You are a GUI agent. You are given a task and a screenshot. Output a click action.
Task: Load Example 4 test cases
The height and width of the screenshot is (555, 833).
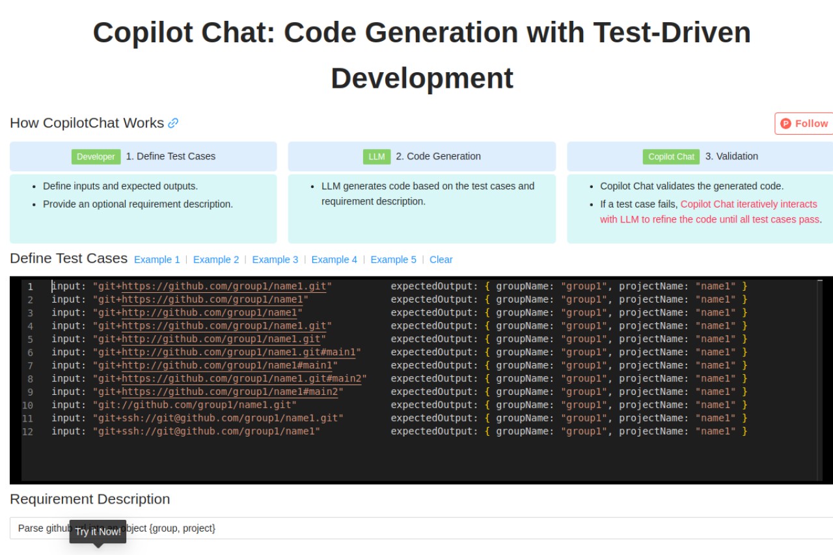coord(335,260)
